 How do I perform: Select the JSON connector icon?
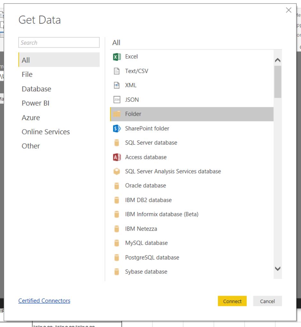tap(117, 100)
